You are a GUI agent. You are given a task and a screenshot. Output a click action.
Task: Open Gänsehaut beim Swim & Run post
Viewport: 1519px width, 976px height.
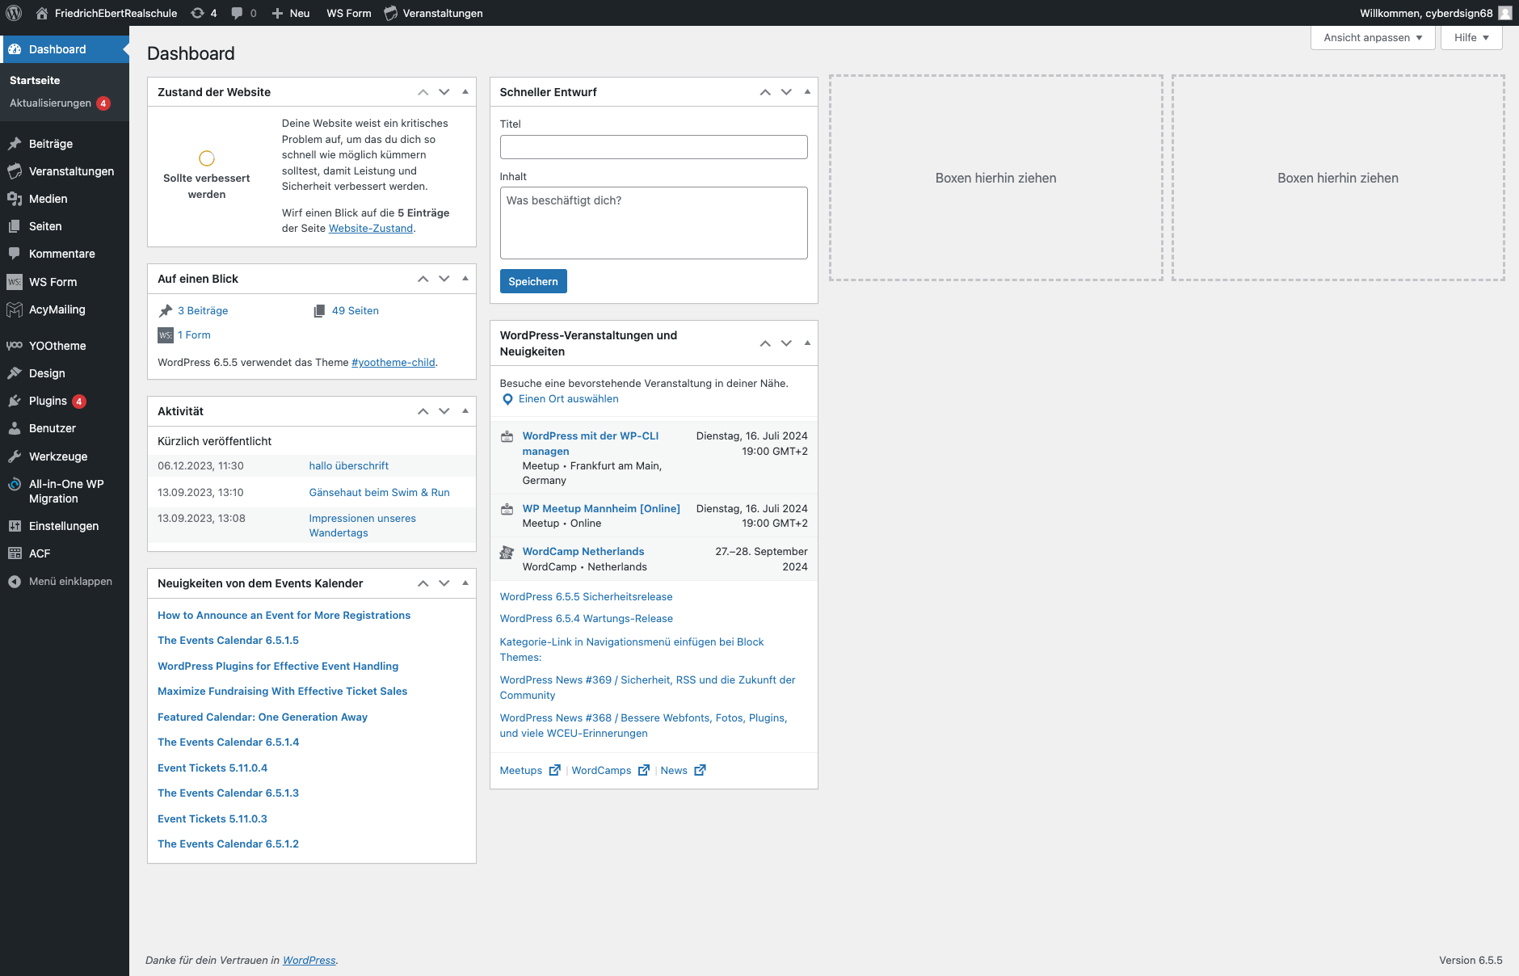click(379, 493)
